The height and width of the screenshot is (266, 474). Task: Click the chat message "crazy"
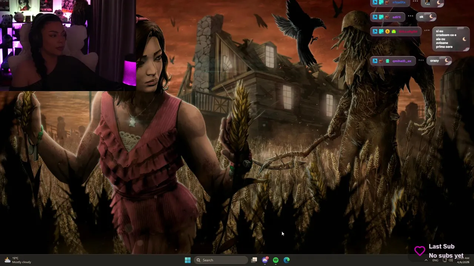(434, 61)
